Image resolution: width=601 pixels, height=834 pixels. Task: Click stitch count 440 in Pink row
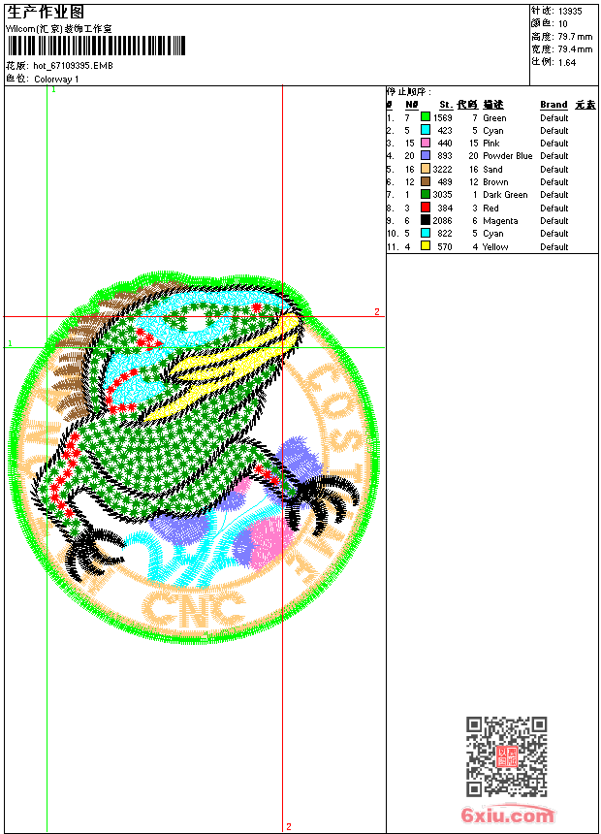coord(445,144)
